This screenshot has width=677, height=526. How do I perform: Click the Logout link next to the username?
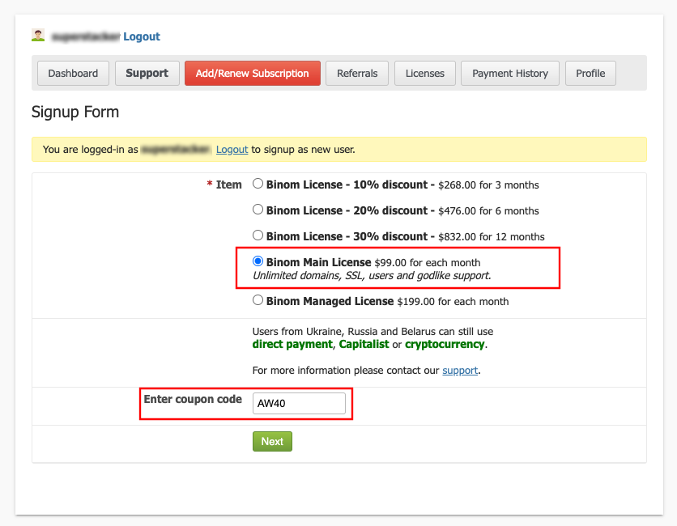click(142, 36)
